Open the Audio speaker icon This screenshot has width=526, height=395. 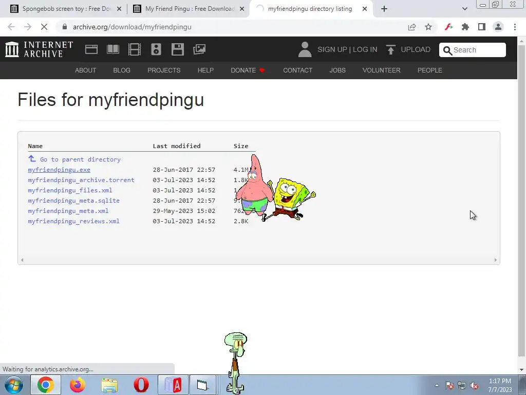pos(156,49)
